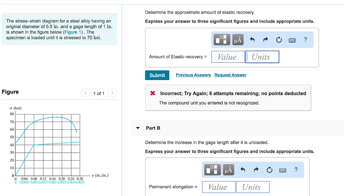
Task: Click the previous figure chevron arrow
Action: point(86,93)
